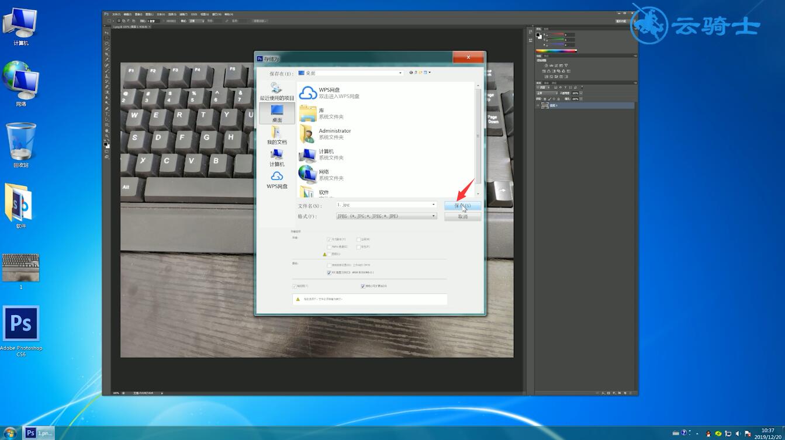The width and height of the screenshot is (785, 440).
Task: Click the file list vertical scrollbar
Action: pyautogui.click(x=478, y=139)
